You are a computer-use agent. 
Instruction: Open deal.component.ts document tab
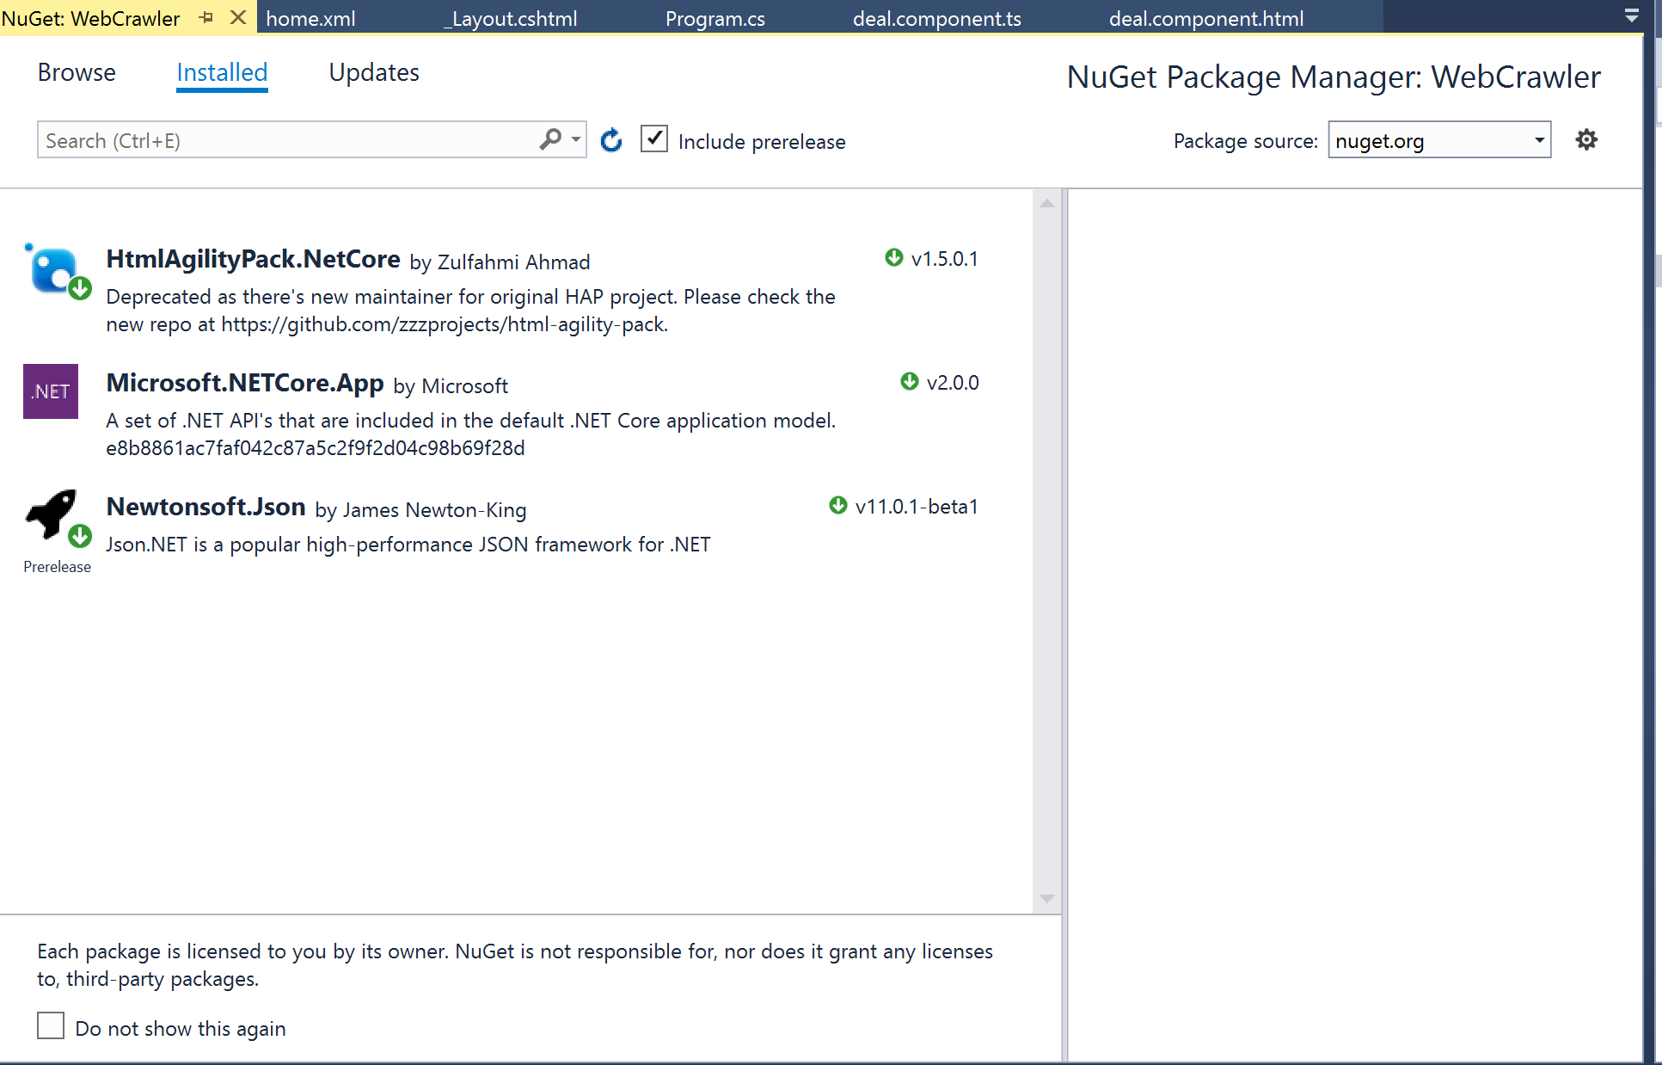(x=937, y=18)
